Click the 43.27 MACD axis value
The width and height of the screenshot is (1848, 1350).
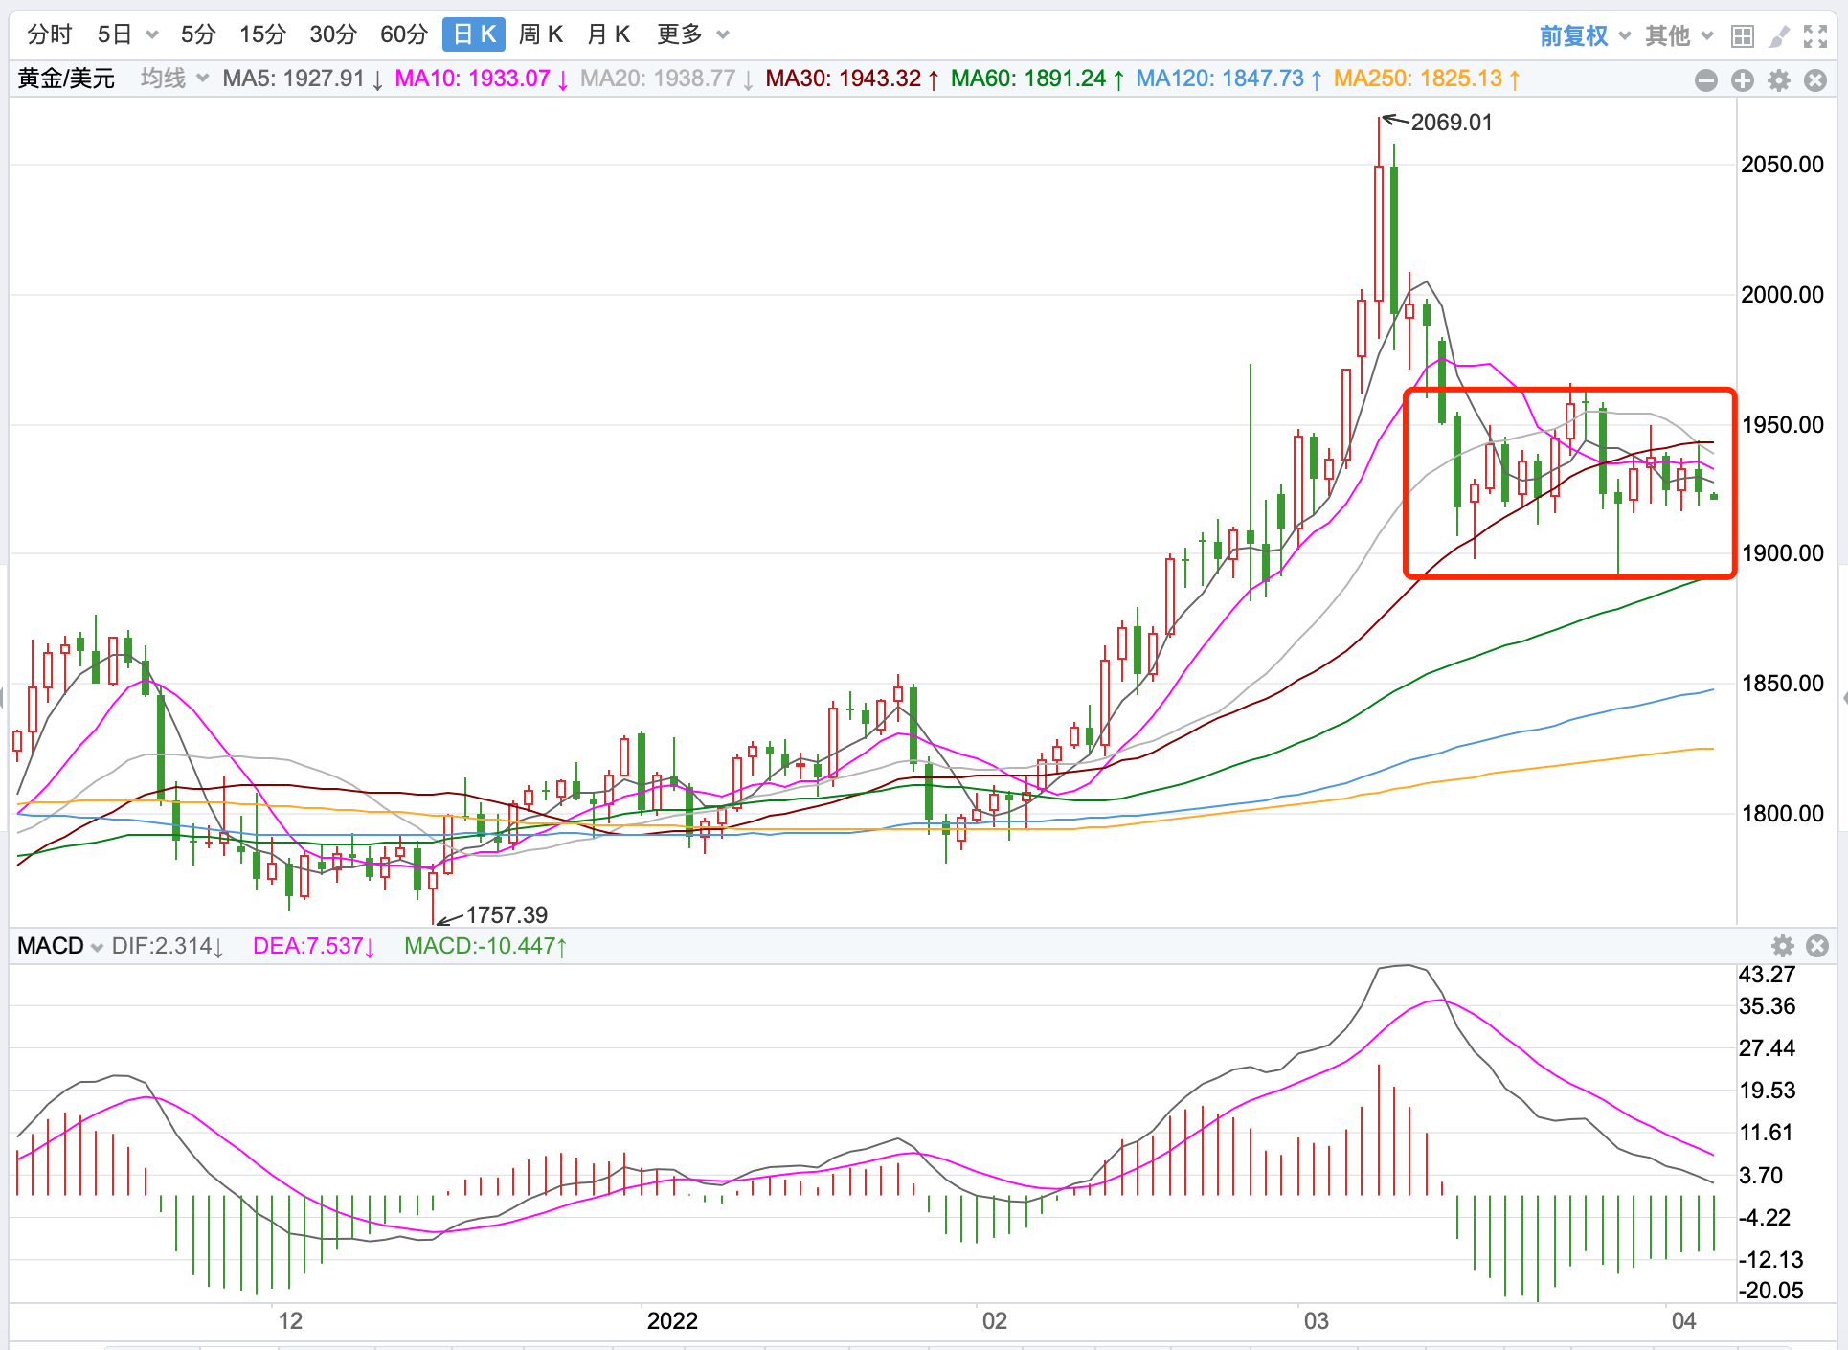coord(1768,975)
